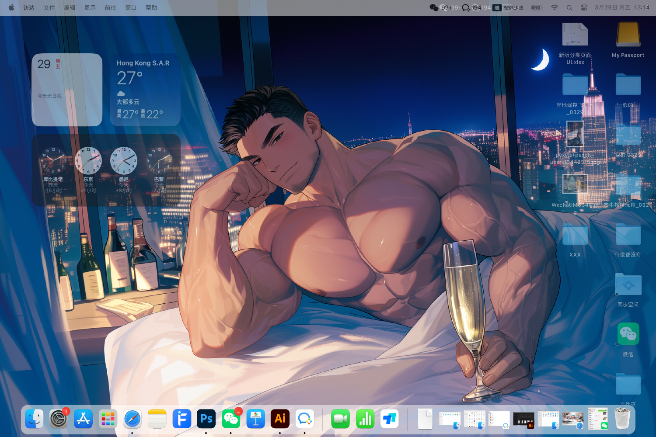Open Control Center in the menu bar

(x=584, y=7)
